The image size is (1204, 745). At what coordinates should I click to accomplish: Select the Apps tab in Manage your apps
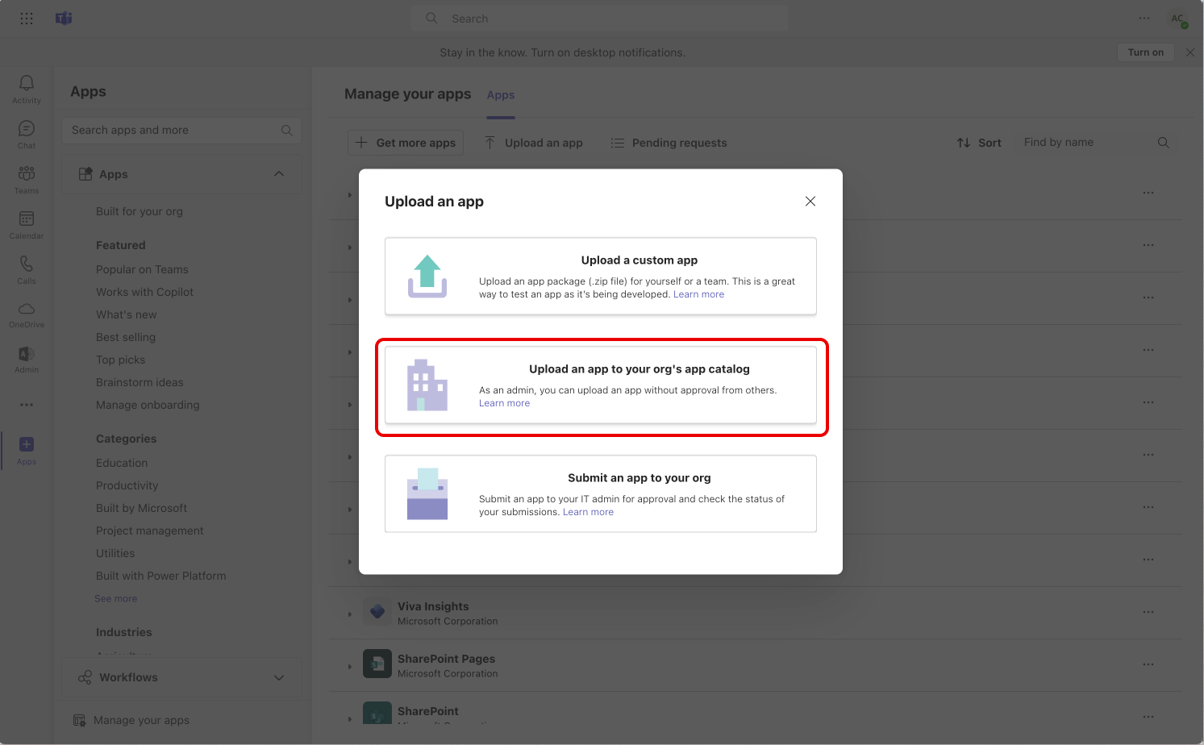pos(501,95)
